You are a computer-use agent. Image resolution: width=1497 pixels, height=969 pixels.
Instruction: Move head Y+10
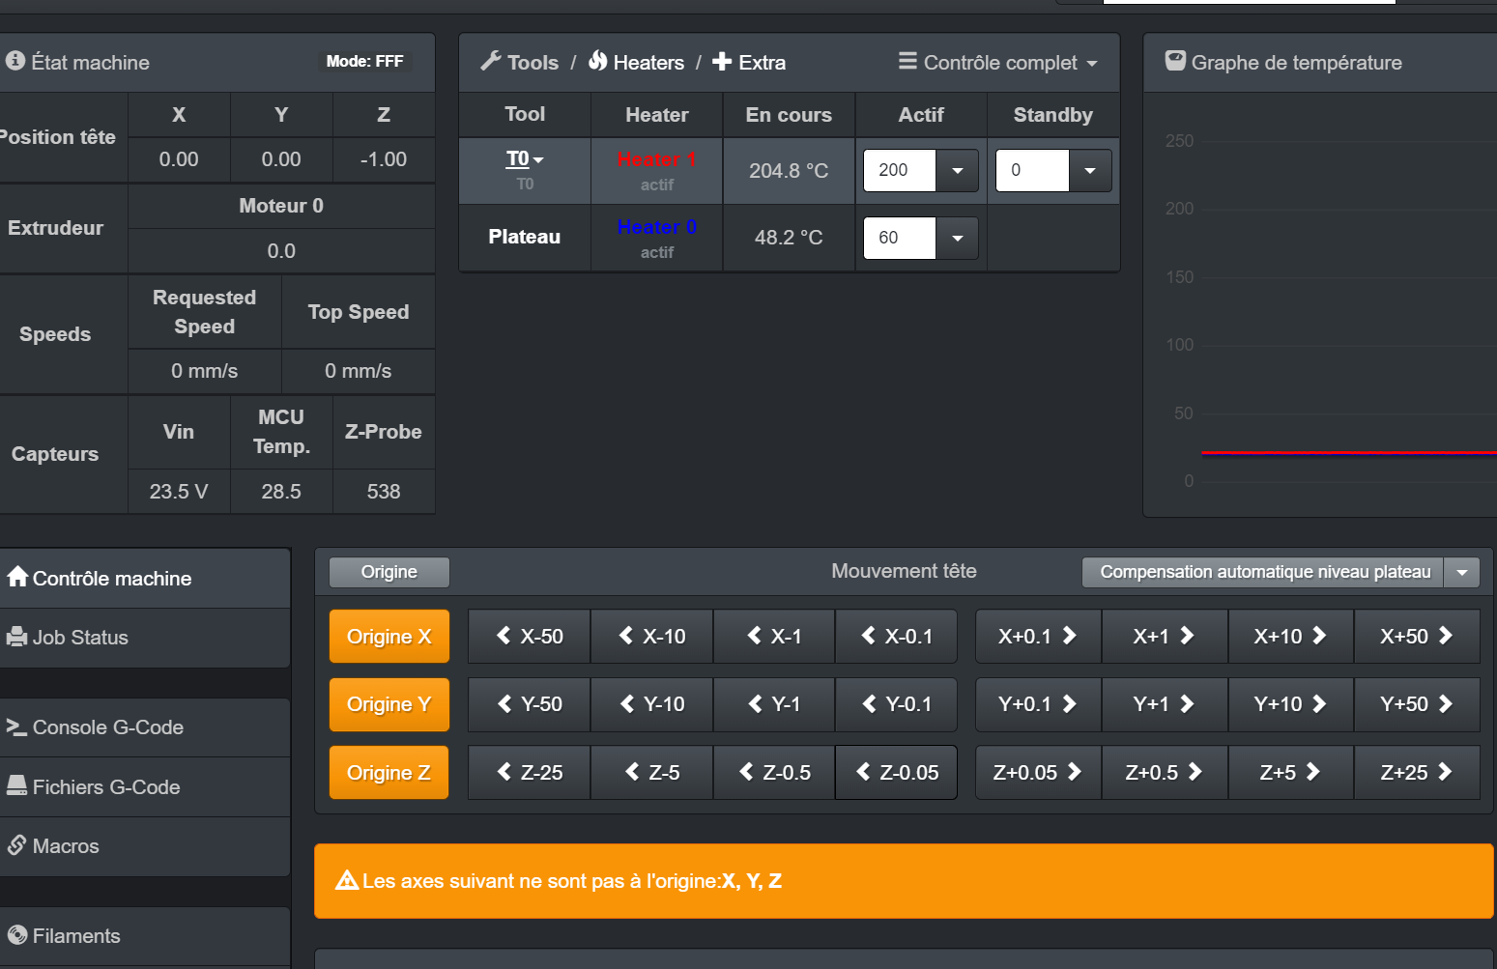(x=1291, y=704)
